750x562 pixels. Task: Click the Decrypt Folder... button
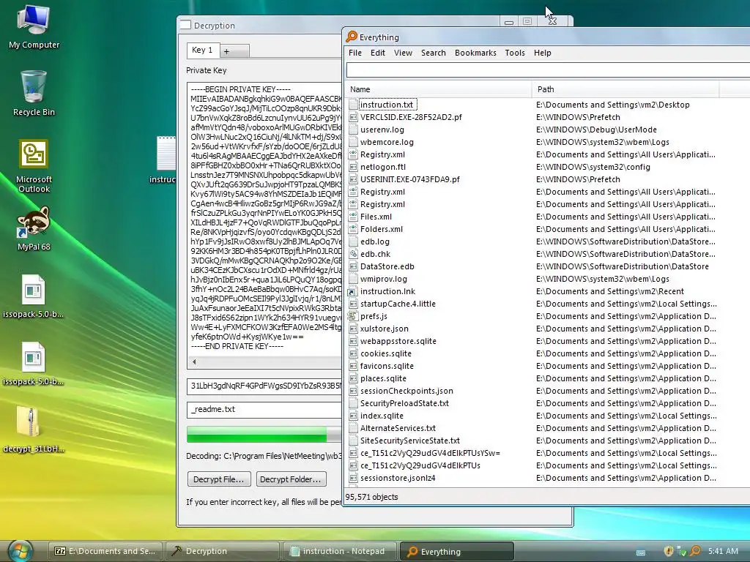click(x=292, y=479)
